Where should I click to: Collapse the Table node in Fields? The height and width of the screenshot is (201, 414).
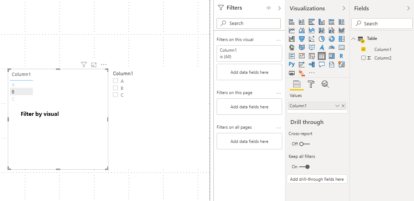click(x=353, y=39)
